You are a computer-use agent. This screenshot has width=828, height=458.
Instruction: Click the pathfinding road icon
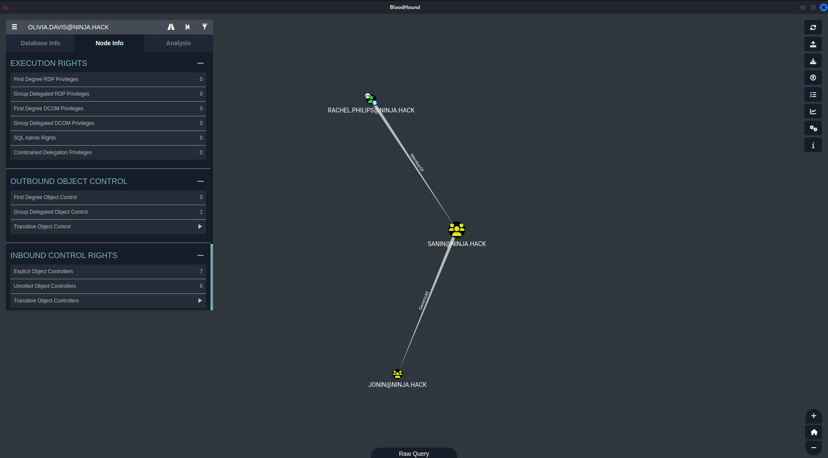171,27
